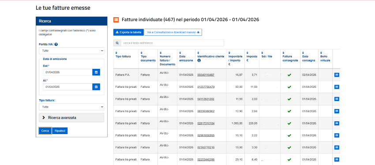
Task: Open the calendar picker for Al date
Action: coord(96,87)
